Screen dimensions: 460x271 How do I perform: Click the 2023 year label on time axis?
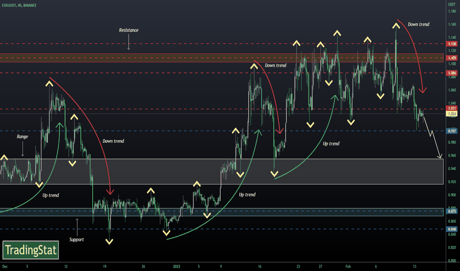(176, 267)
